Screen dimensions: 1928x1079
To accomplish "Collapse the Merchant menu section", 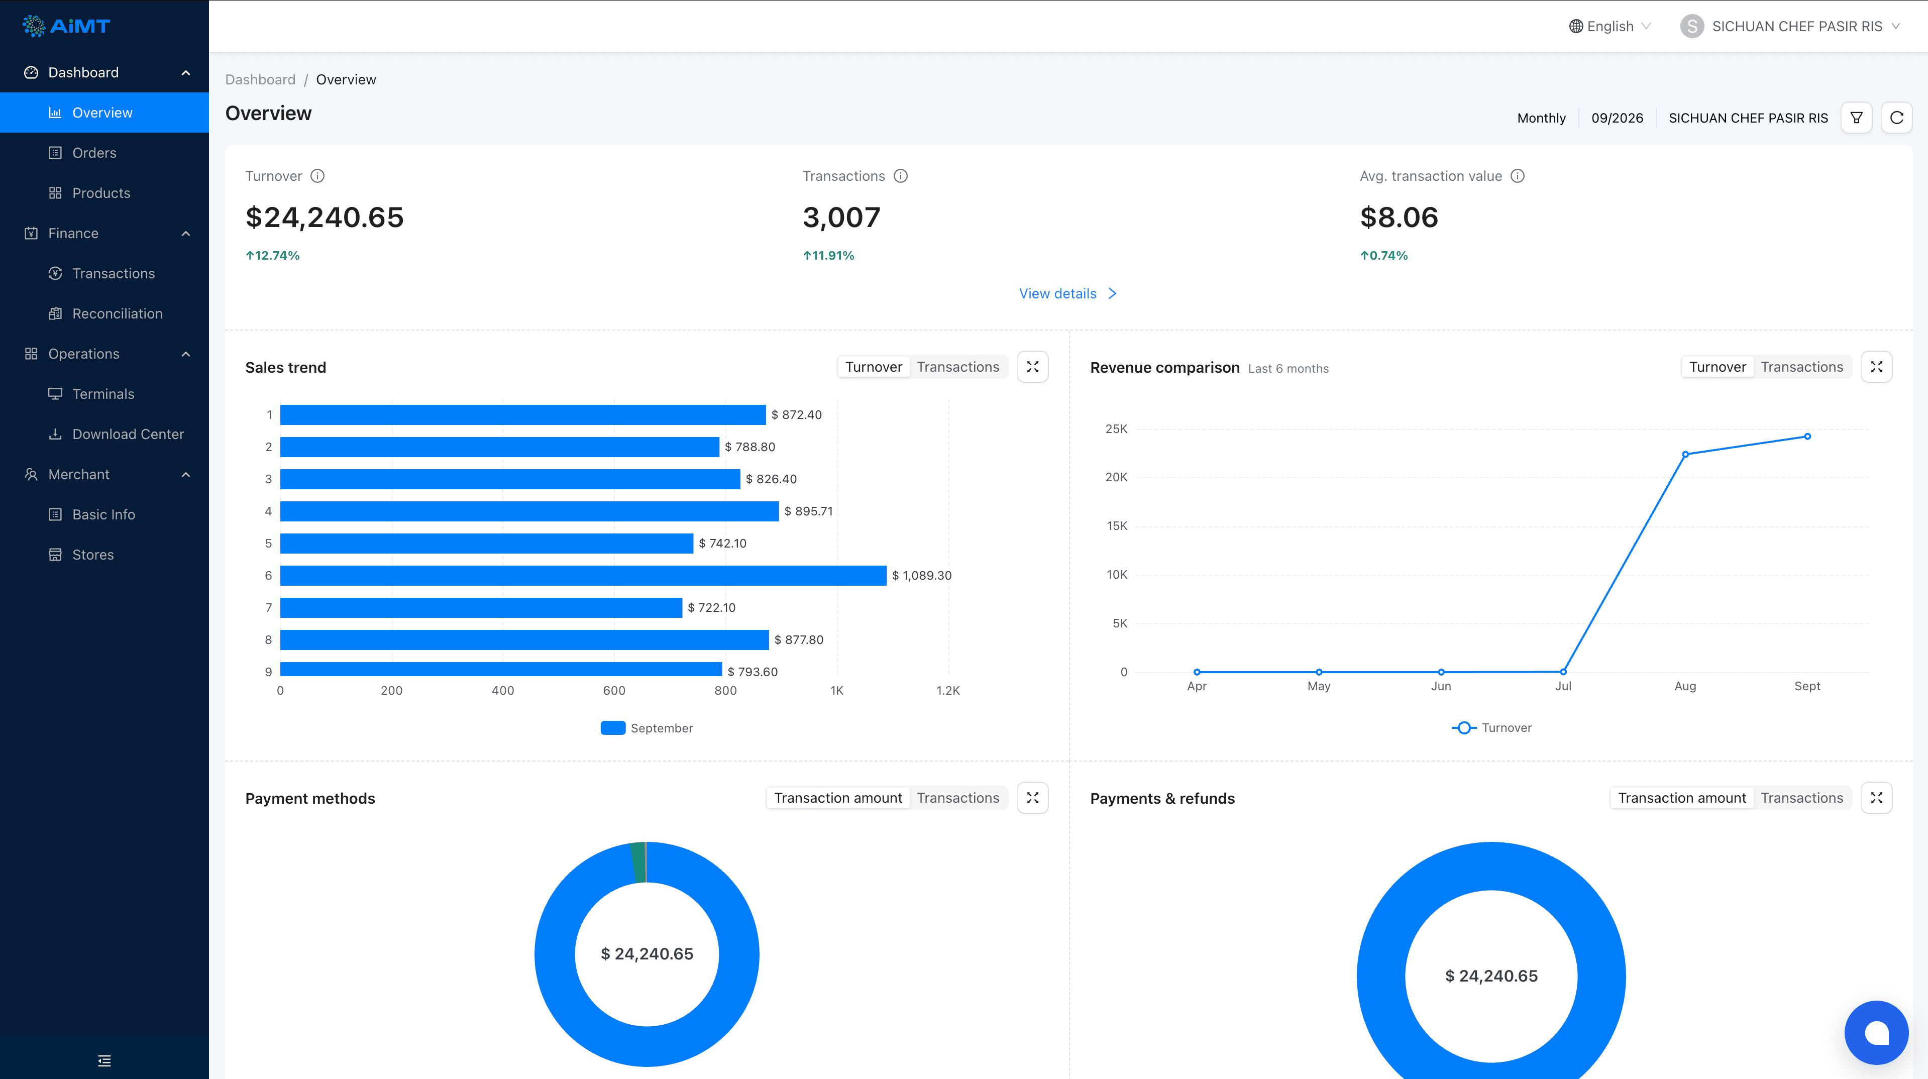I will point(105,474).
